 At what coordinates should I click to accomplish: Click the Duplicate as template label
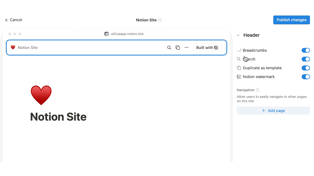(262, 68)
